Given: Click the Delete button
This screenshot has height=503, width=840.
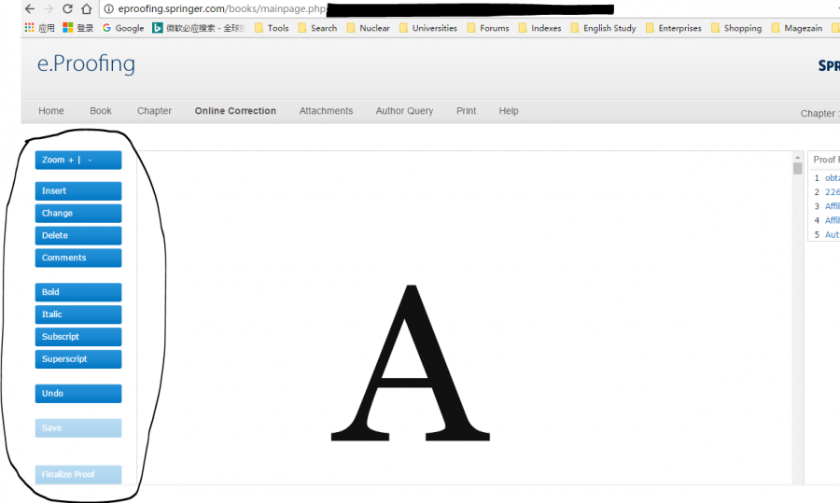Looking at the screenshot, I should [78, 236].
